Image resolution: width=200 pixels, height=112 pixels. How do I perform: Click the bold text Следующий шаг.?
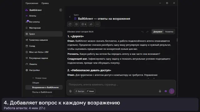tap(77, 59)
